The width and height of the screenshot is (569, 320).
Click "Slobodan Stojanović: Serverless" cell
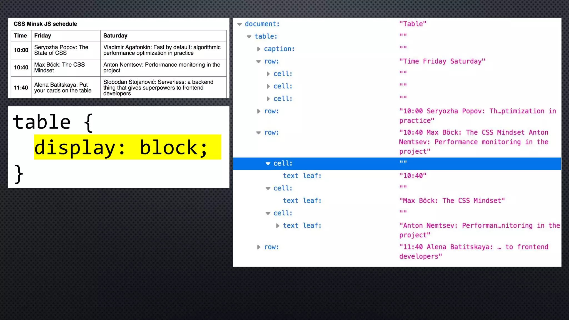pos(163,88)
